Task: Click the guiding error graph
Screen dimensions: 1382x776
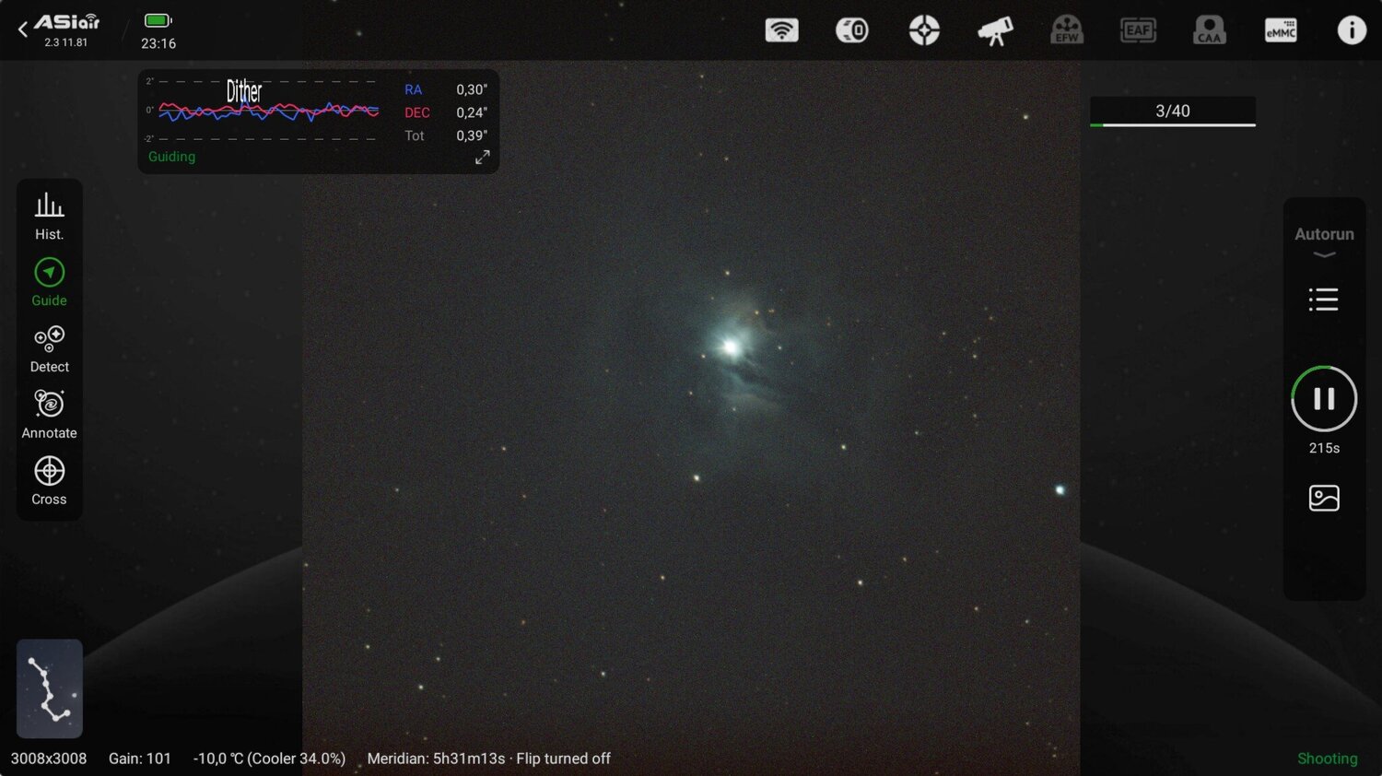Action: [264, 111]
